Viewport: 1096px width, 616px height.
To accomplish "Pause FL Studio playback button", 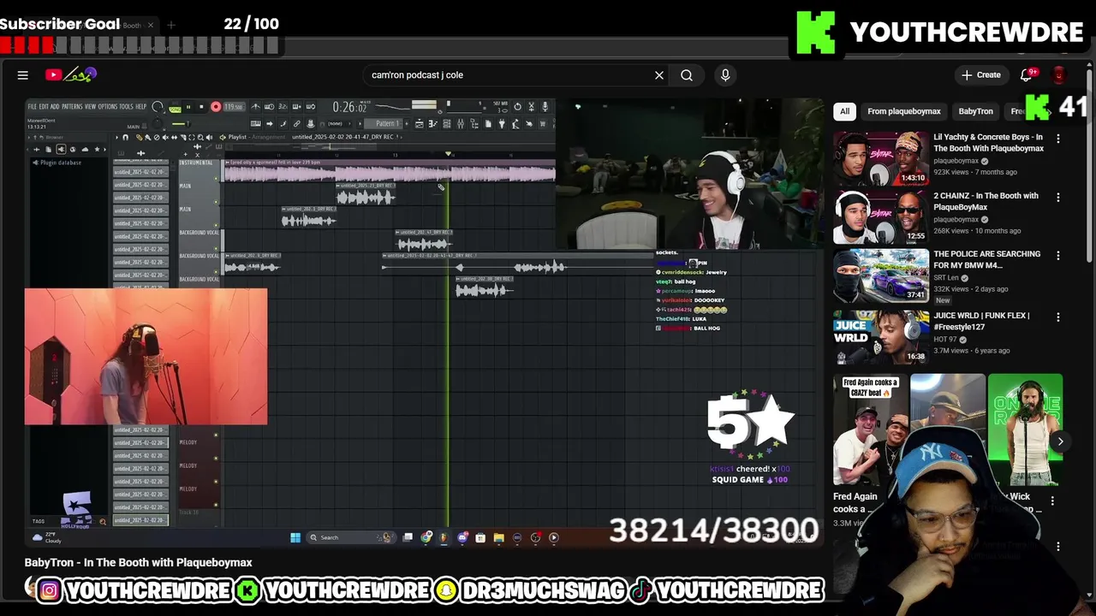I will point(188,107).
